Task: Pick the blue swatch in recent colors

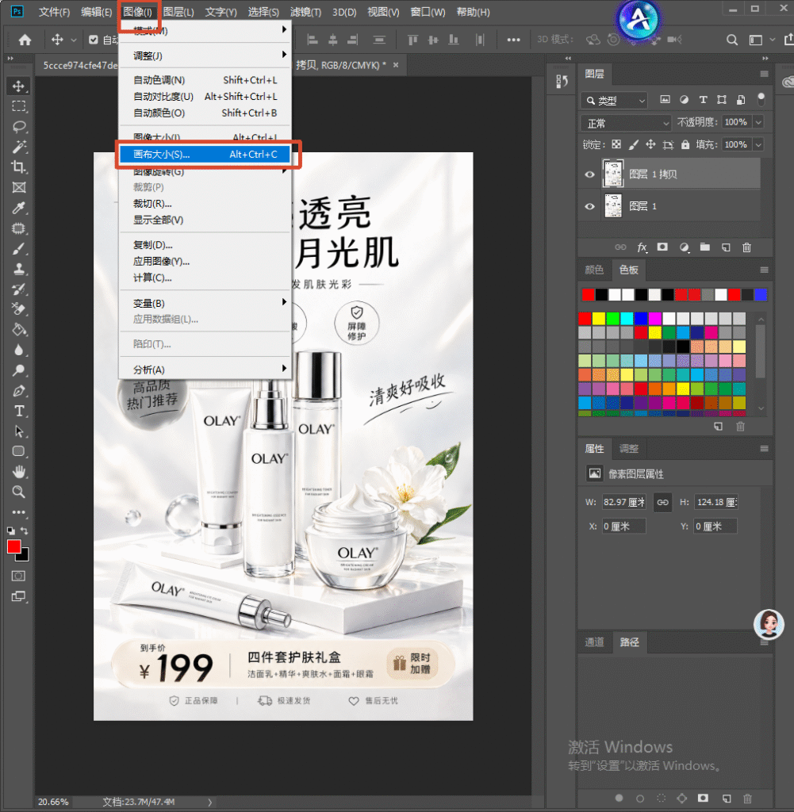Action: click(761, 295)
